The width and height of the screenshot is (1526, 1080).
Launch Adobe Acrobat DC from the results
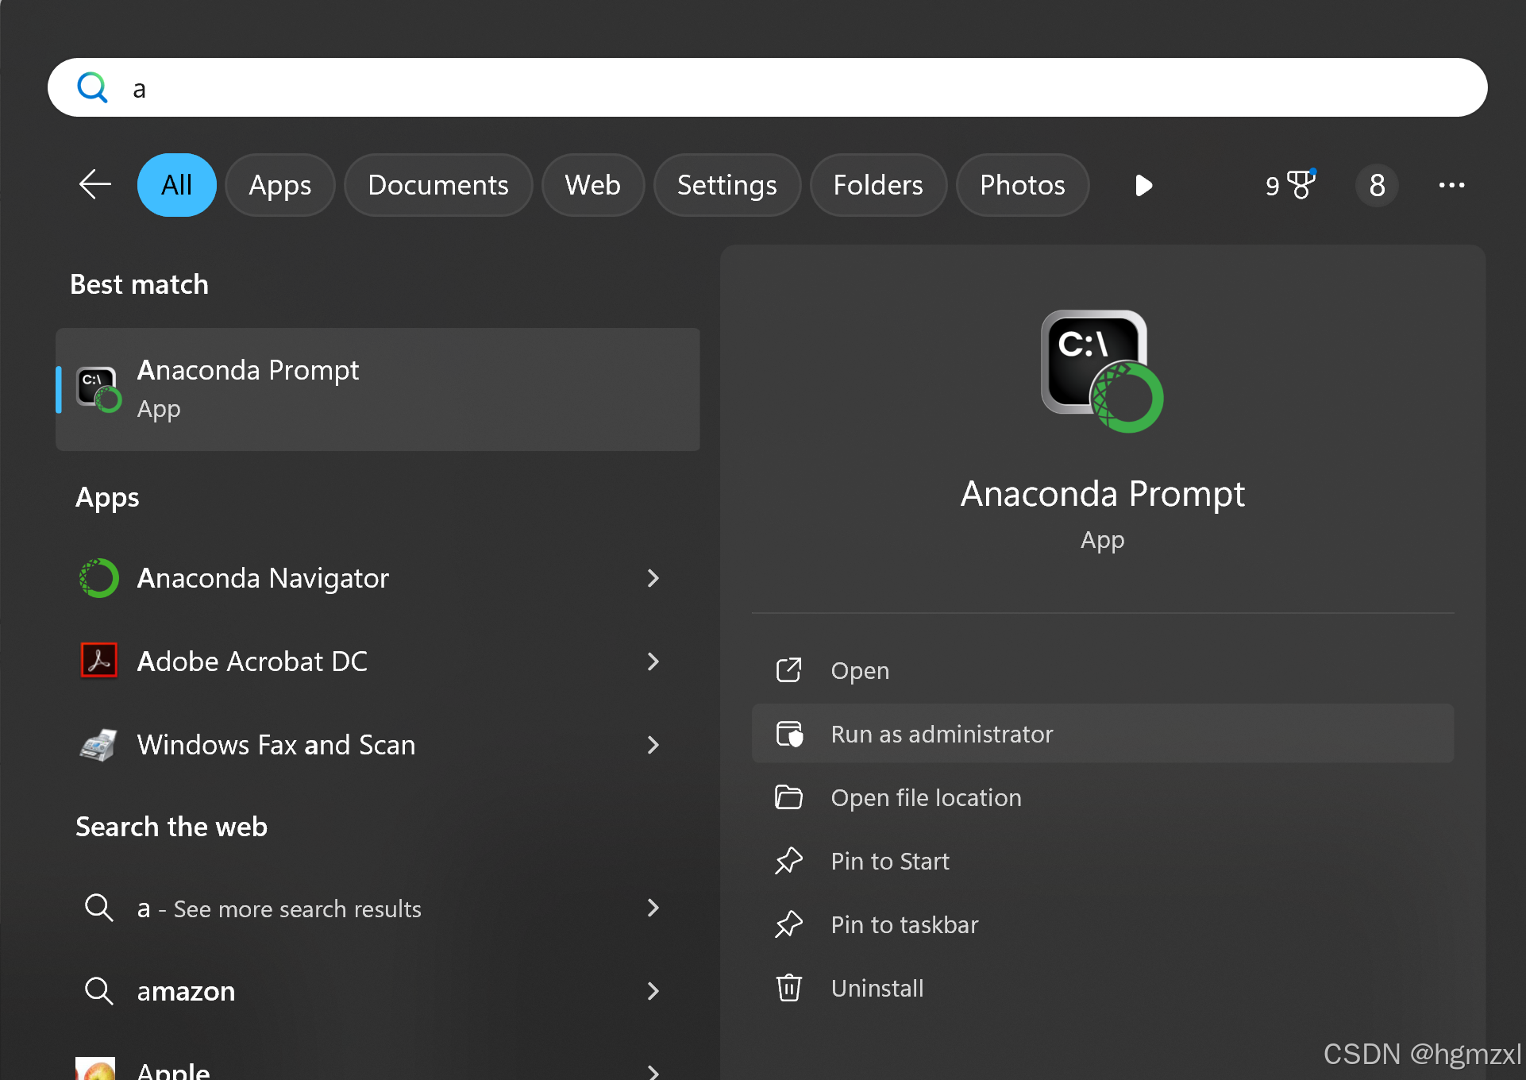[252, 661]
